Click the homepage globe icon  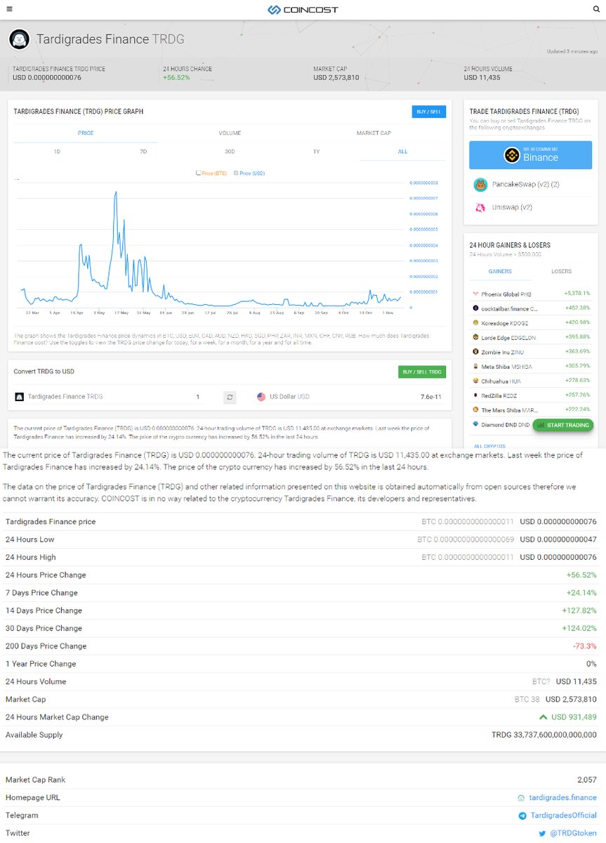[x=520, y=798]
